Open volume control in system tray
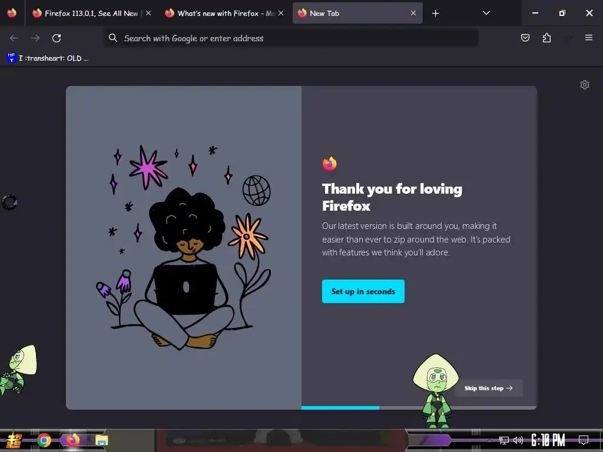Screen dimensions: 603x452 click(x=518, y=440)
